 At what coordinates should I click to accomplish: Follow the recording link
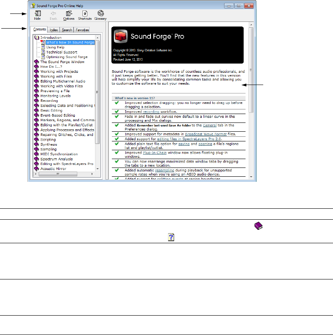click(x=151, y=112)
